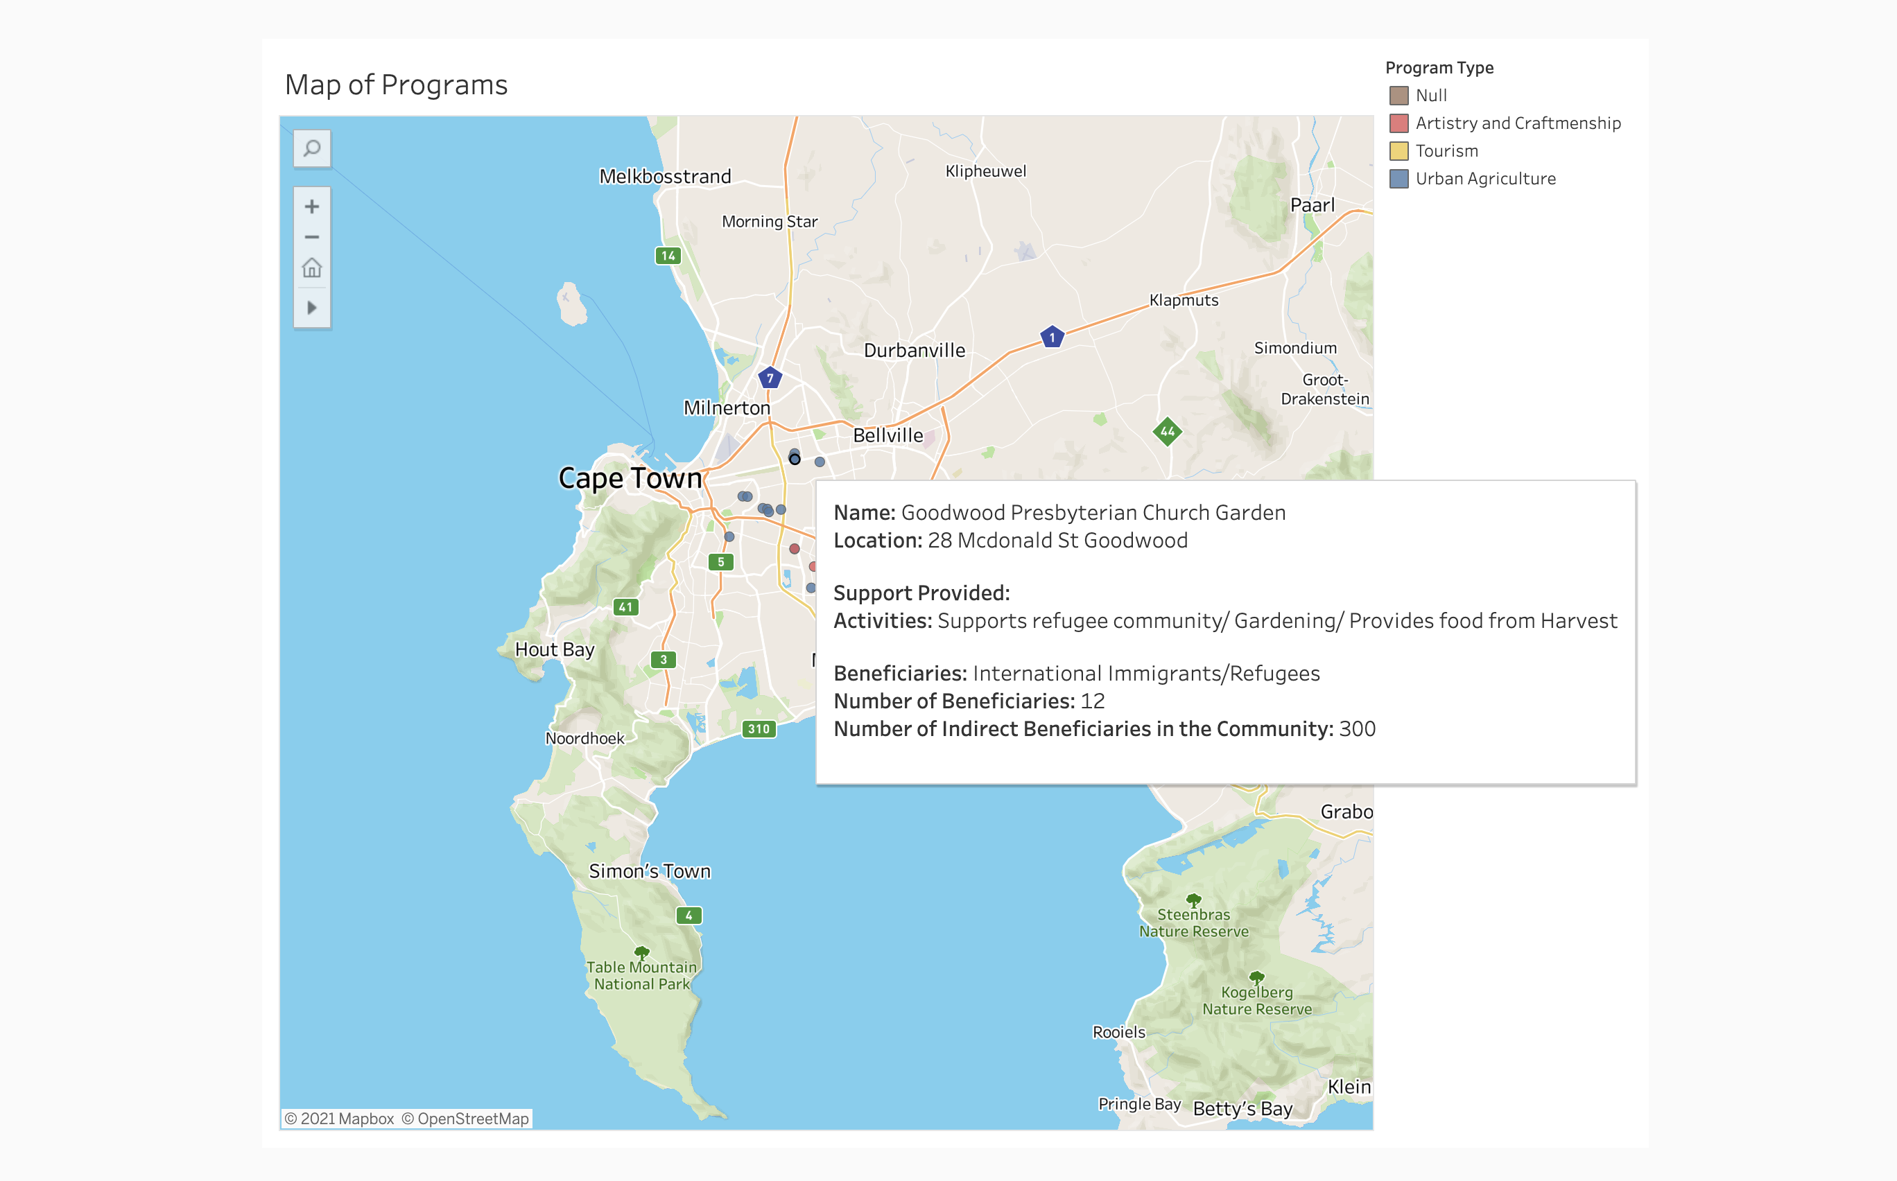Click the N7 route shield icon
Image resolution: width=1897 pixels, height=1181 pixels.
click(x=770, y=378)
